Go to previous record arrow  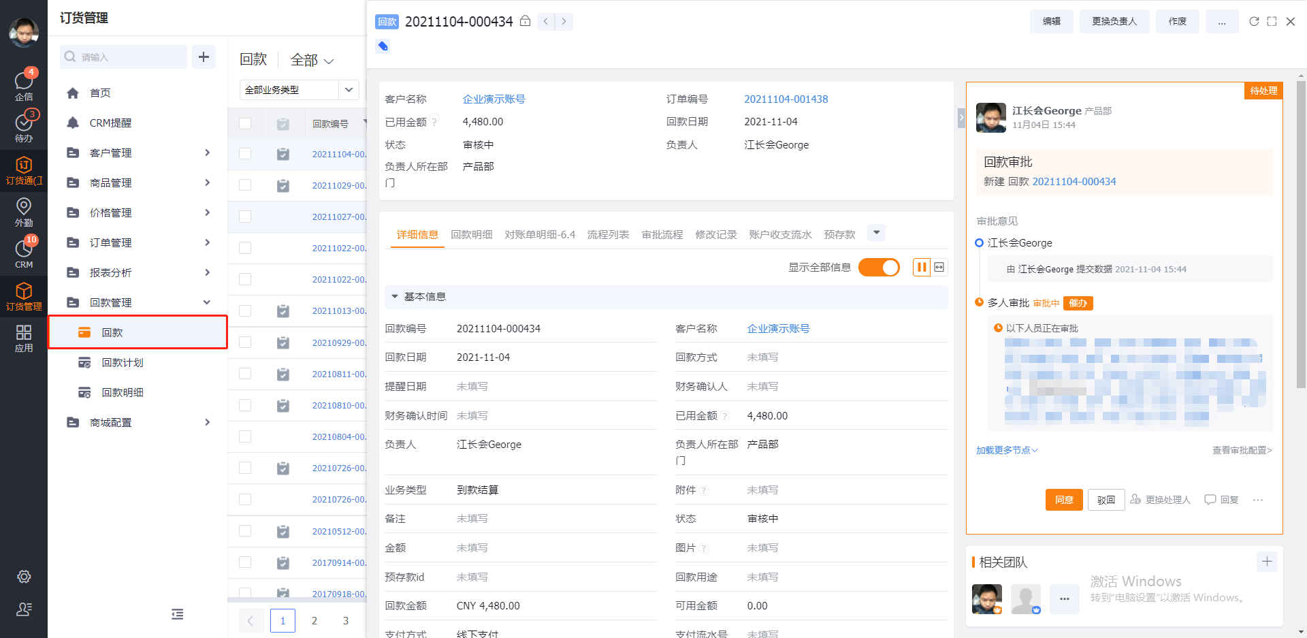[x=546, y=22]
